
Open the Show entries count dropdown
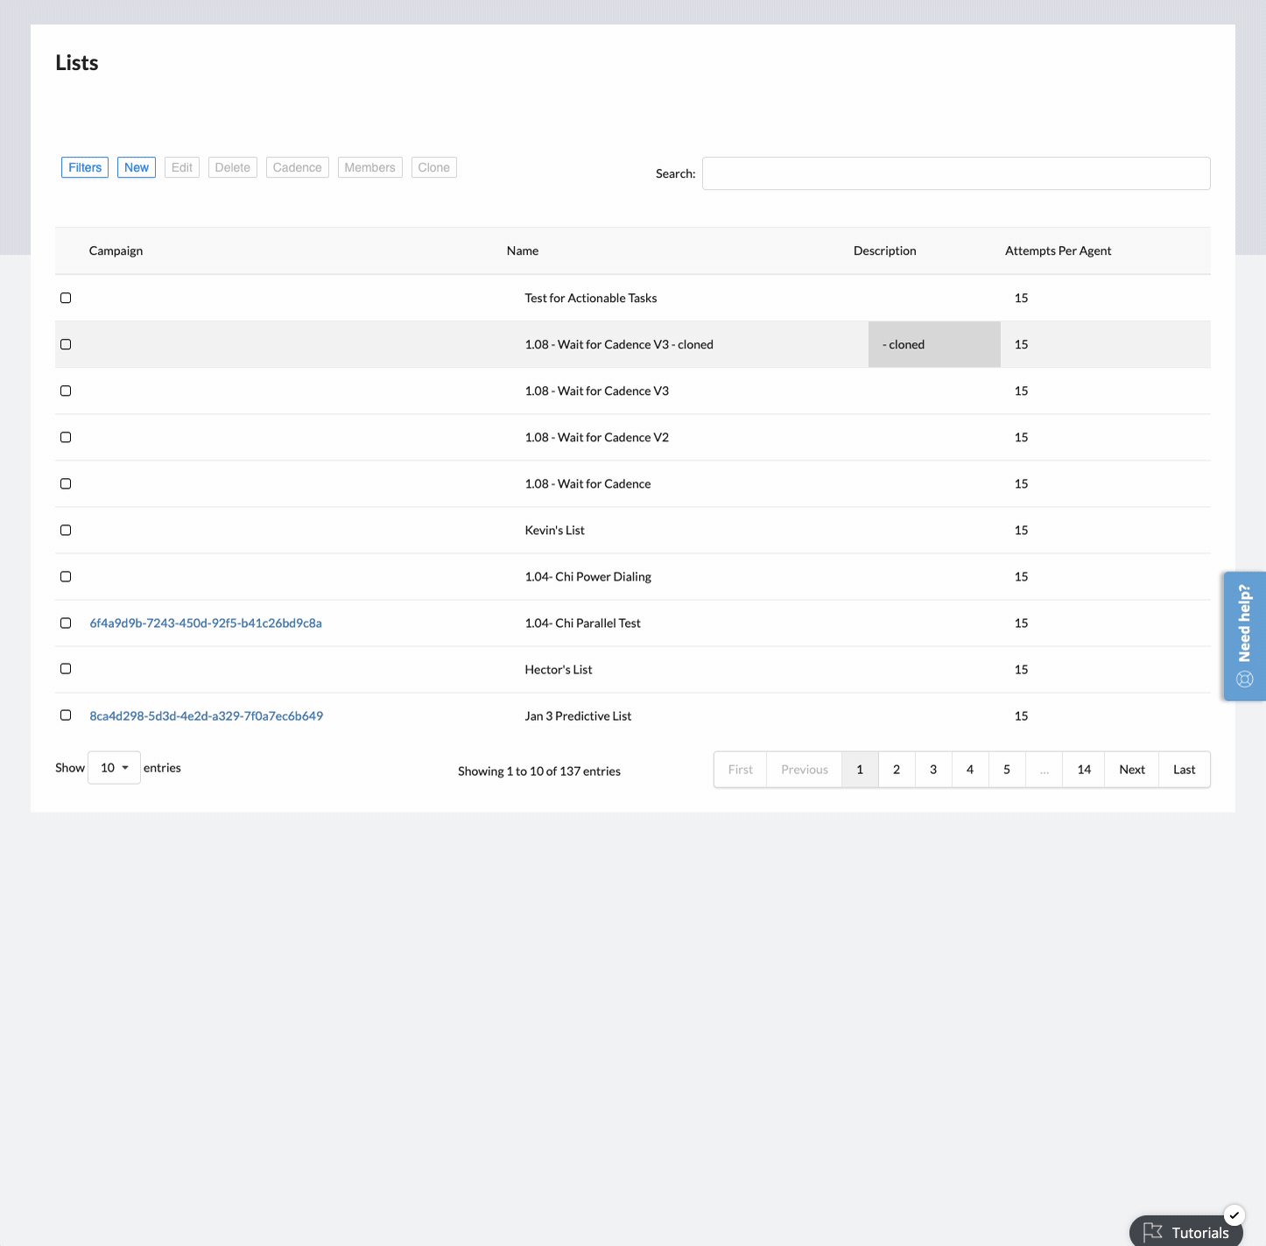[x=114, y=768]
